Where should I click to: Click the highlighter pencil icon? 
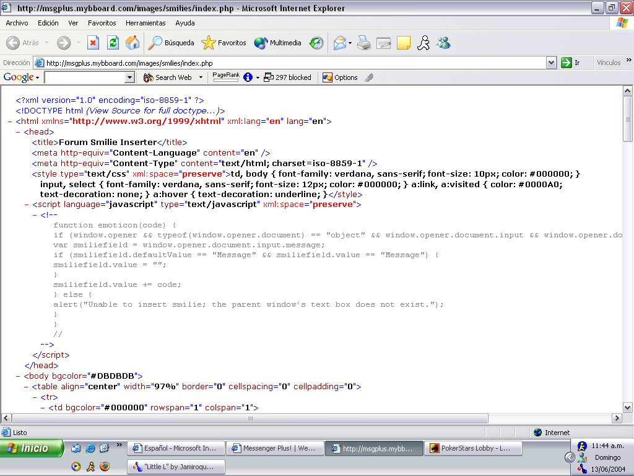369,77
